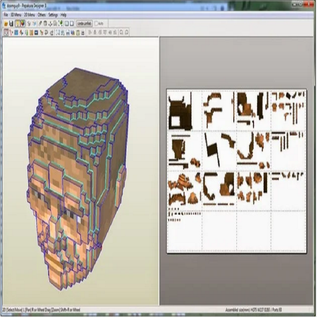Open the 2D Menu
Screen dimensions: 317x317
click(29, 15)
